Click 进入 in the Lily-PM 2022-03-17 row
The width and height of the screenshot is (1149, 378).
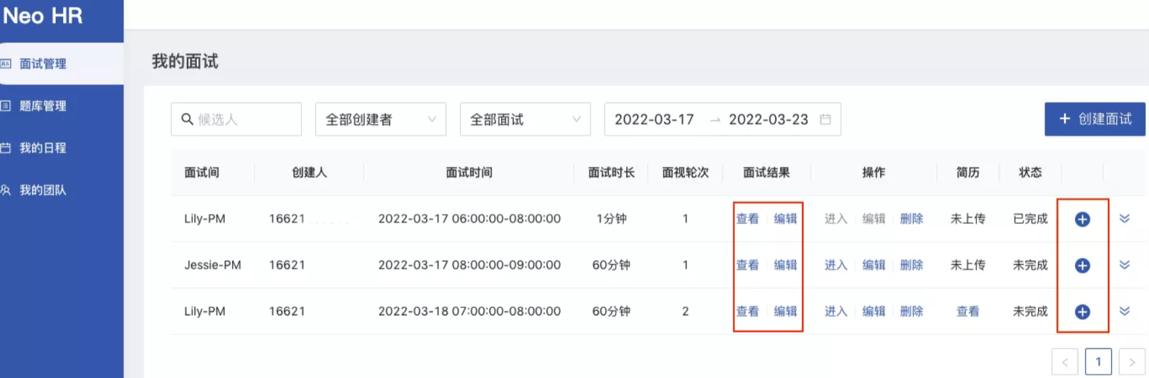[836, 219]
